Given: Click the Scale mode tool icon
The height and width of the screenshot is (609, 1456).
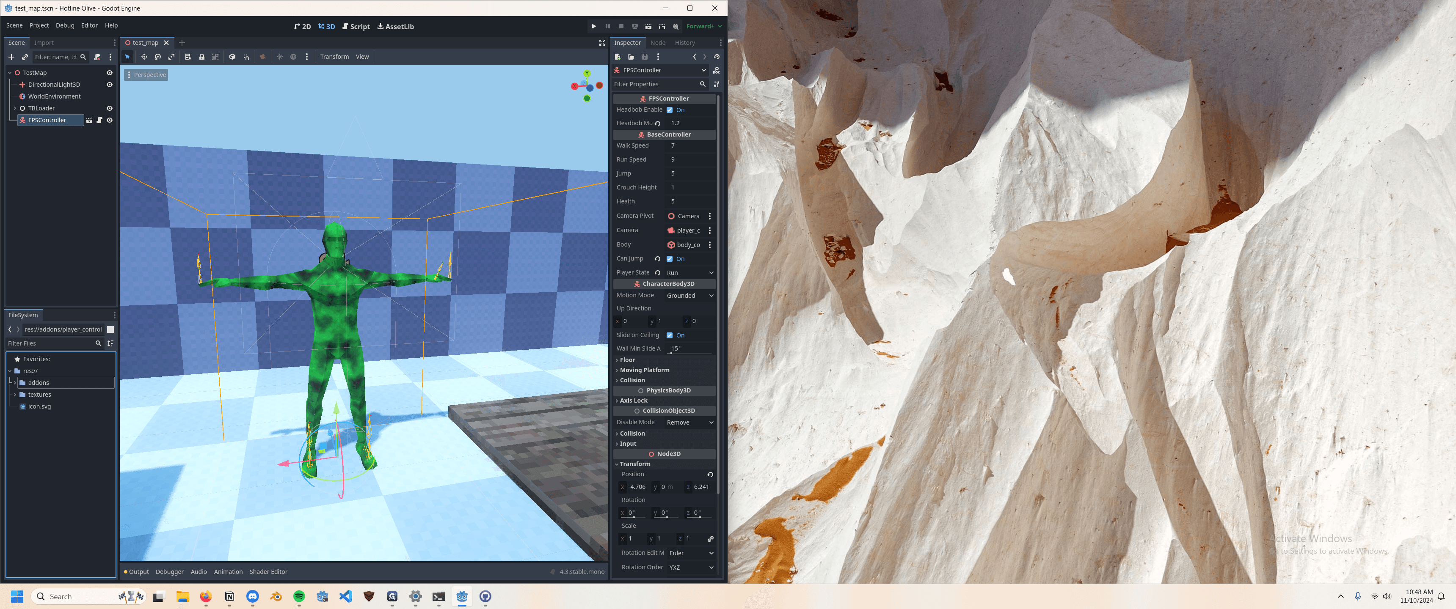Looking at the screenshot, I should click(171, 57).
